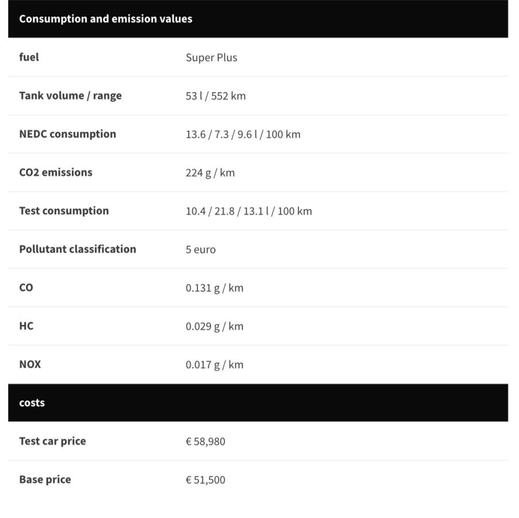Select the "€ 58,980" test car price
This screenshot has width=519, height=518.
(x=205, y=441)
